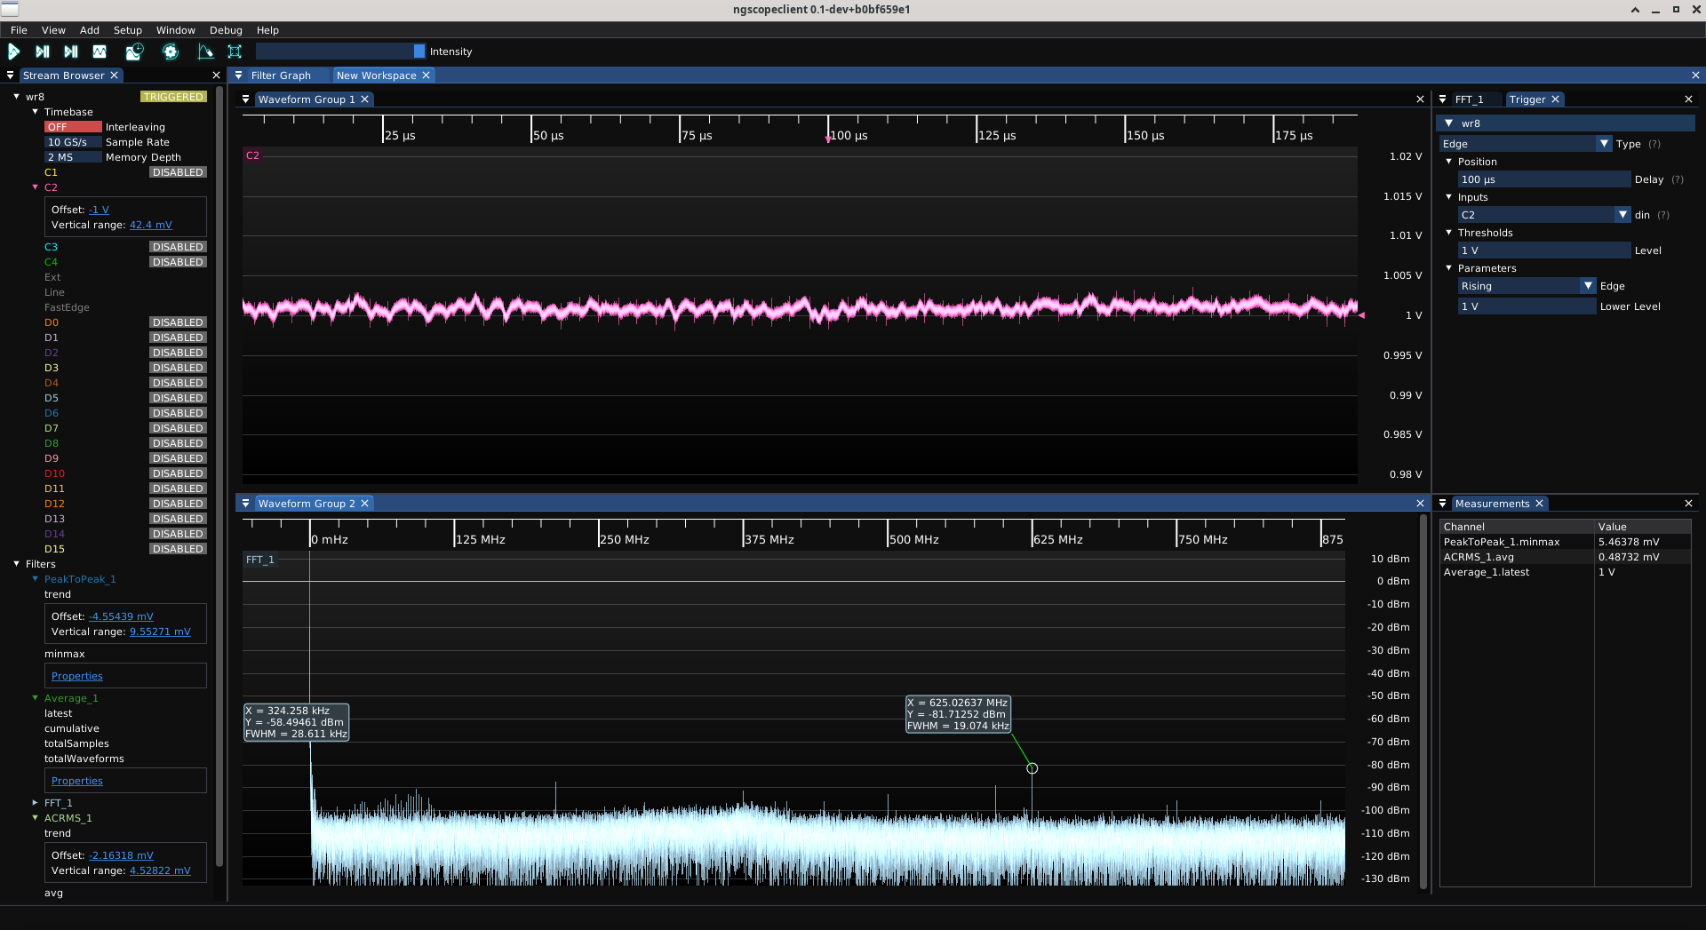Adjust the Intensity slider
This screenshot has width=1706, height=930.
[340, 52]
